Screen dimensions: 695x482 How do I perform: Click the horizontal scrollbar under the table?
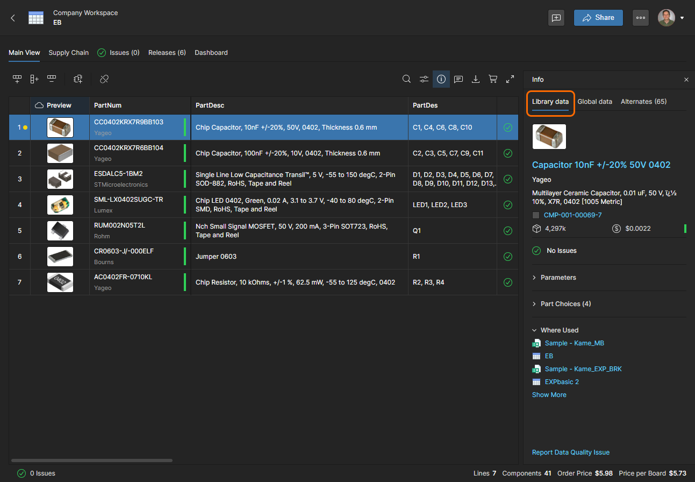coord(91,460)
